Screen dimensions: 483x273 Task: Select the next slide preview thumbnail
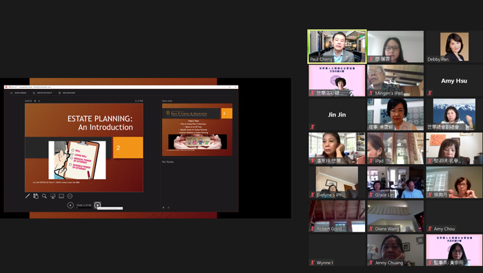coord(197,130)
